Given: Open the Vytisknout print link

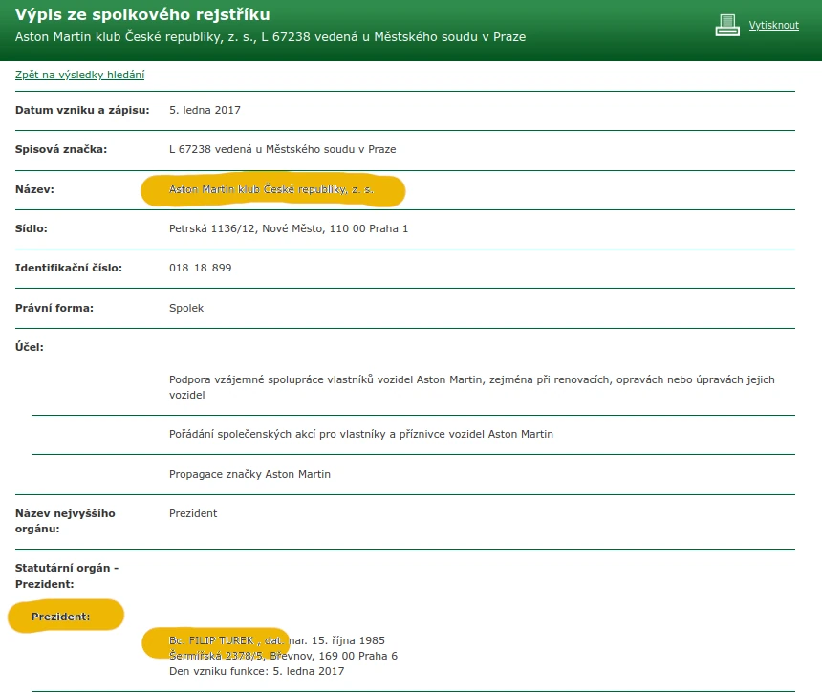Looking at the screenshot, I should click(774, 25).
